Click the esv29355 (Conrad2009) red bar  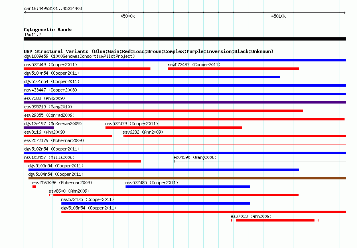click(184, 119)
